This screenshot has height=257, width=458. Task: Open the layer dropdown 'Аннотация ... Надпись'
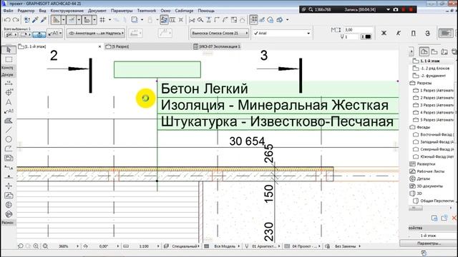tap(96, 34)
